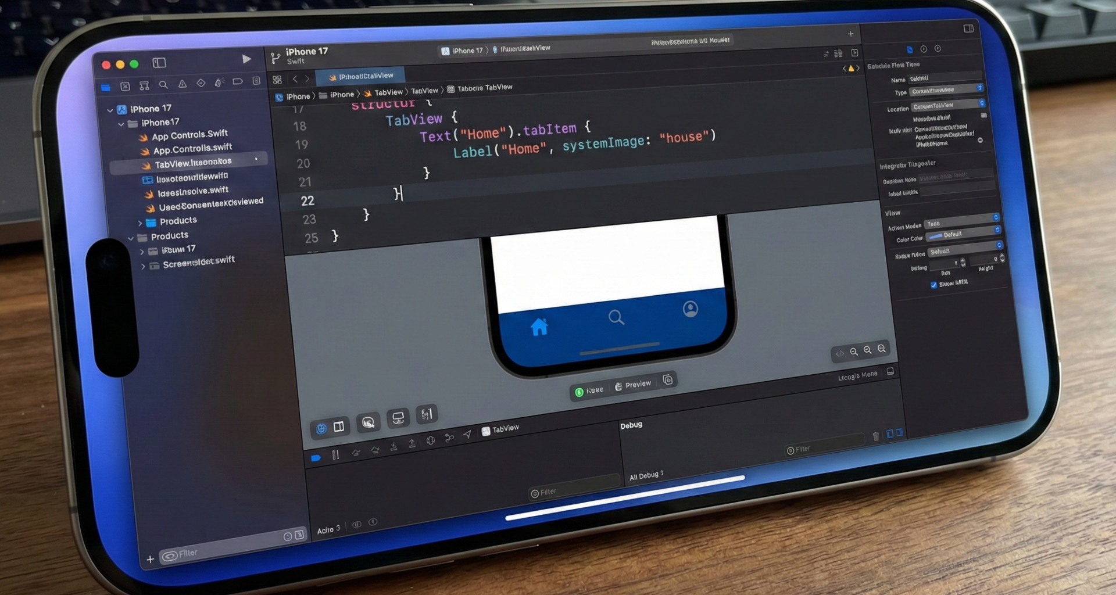
Task: Uncheck the Show checkbox in inspector
Action: coord(933,285)
